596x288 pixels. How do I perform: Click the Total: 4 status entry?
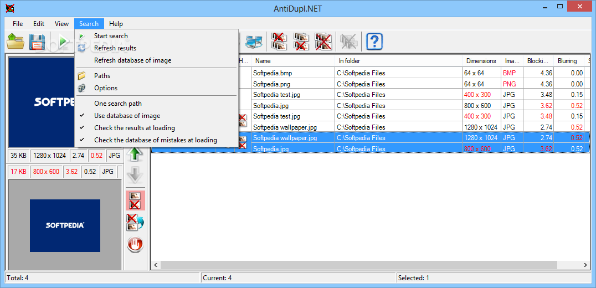18,277
